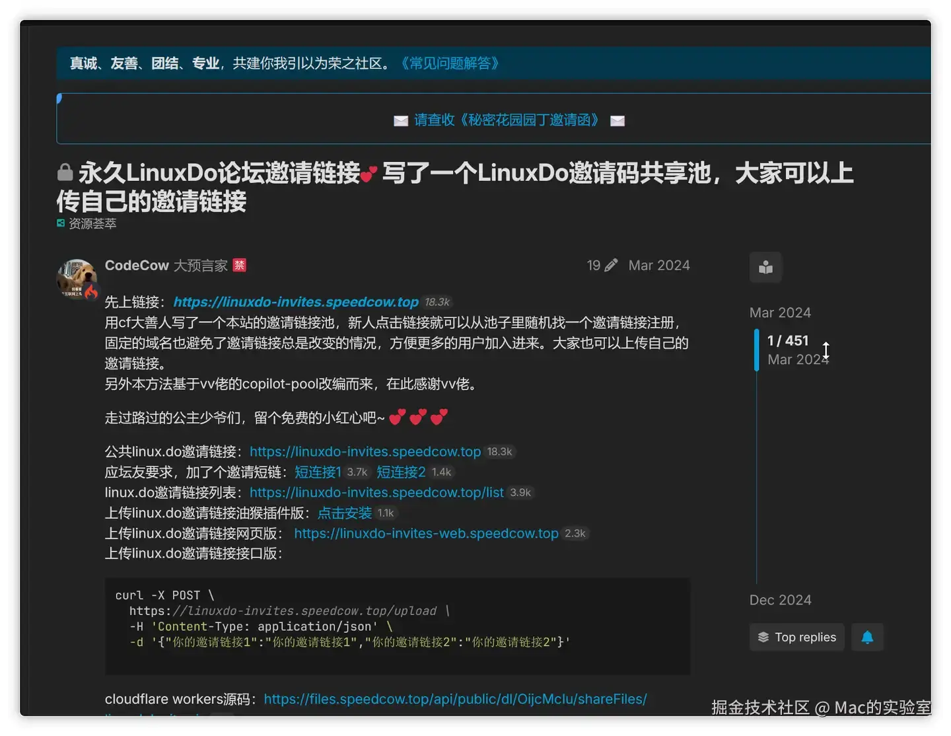Jump to timeline start date Mar 2024

tap(780, 313)
